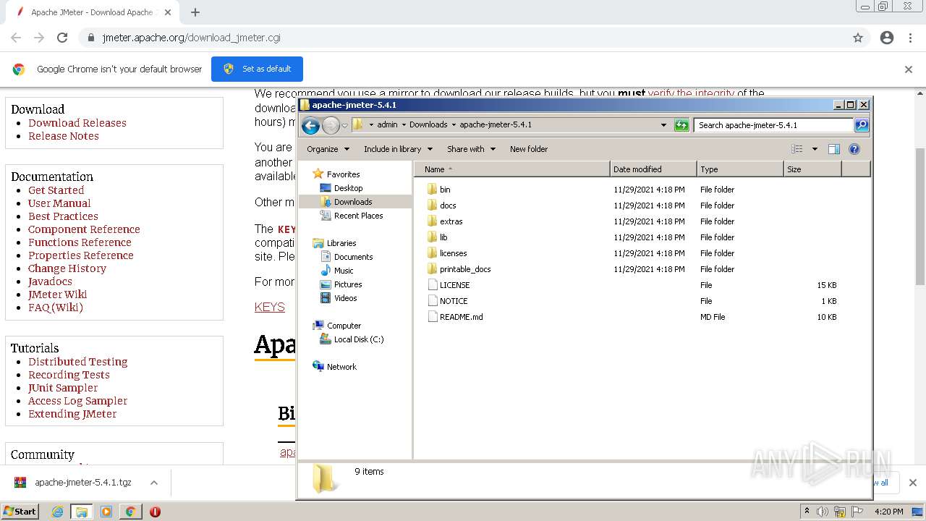Open recent pages dropdown beside forward button
The image size is (926, 521).
345,125
